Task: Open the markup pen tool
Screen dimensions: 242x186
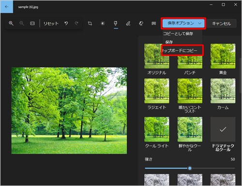Action: (128, 24)
